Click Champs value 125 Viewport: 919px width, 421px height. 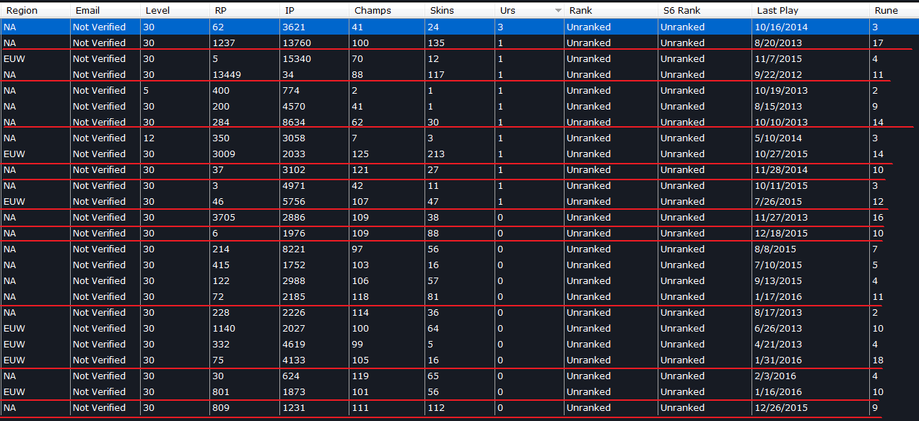362,154
